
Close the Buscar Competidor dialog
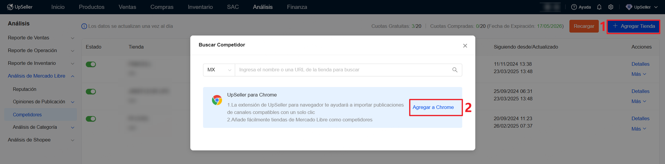pyautogui.click(x=465, y=46)
